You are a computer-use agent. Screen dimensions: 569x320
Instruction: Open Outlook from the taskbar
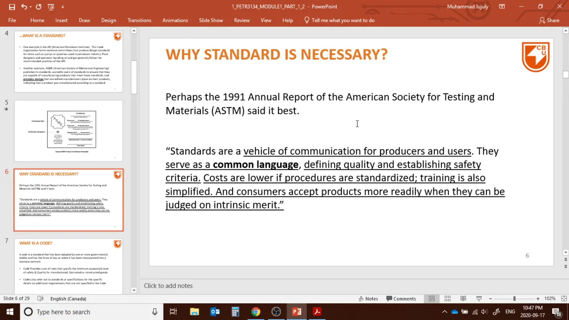(215, 312)
